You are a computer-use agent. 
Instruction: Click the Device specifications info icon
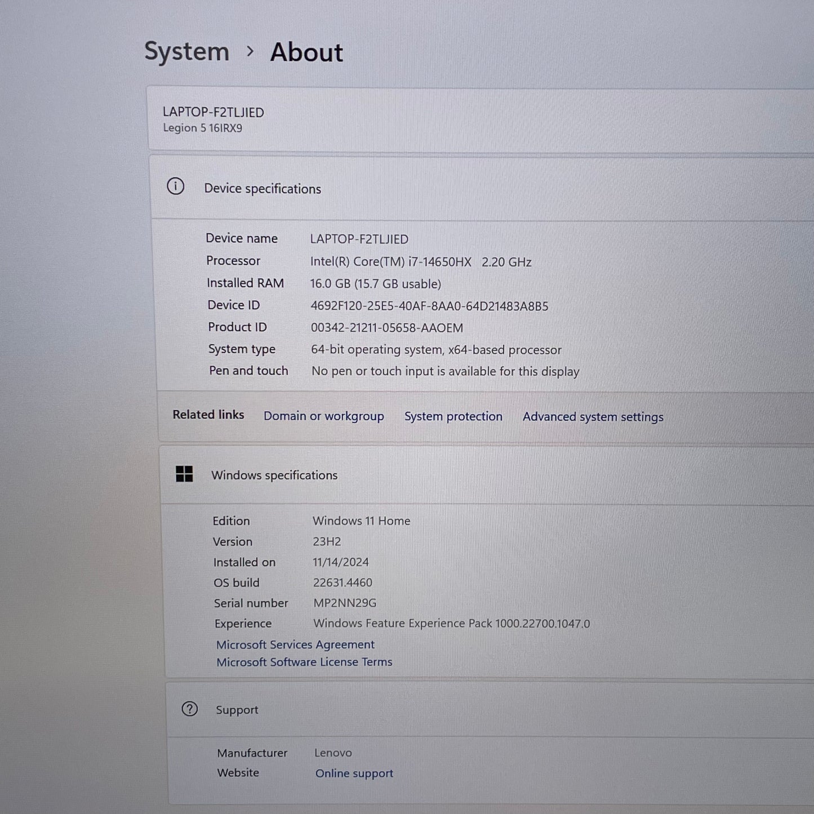(x=176, y=186)
